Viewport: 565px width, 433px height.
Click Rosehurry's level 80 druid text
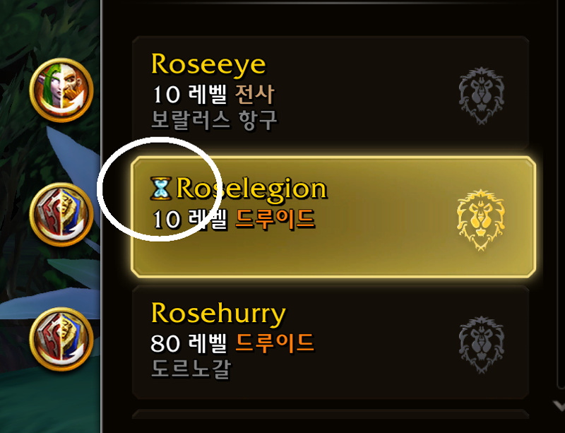point(232,343)
